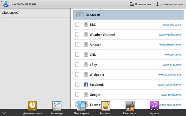Select the /Закладки/ folder in left pane
Image resolution: width=186 pixels, height=116 pixels.
(x=10, y=13)
